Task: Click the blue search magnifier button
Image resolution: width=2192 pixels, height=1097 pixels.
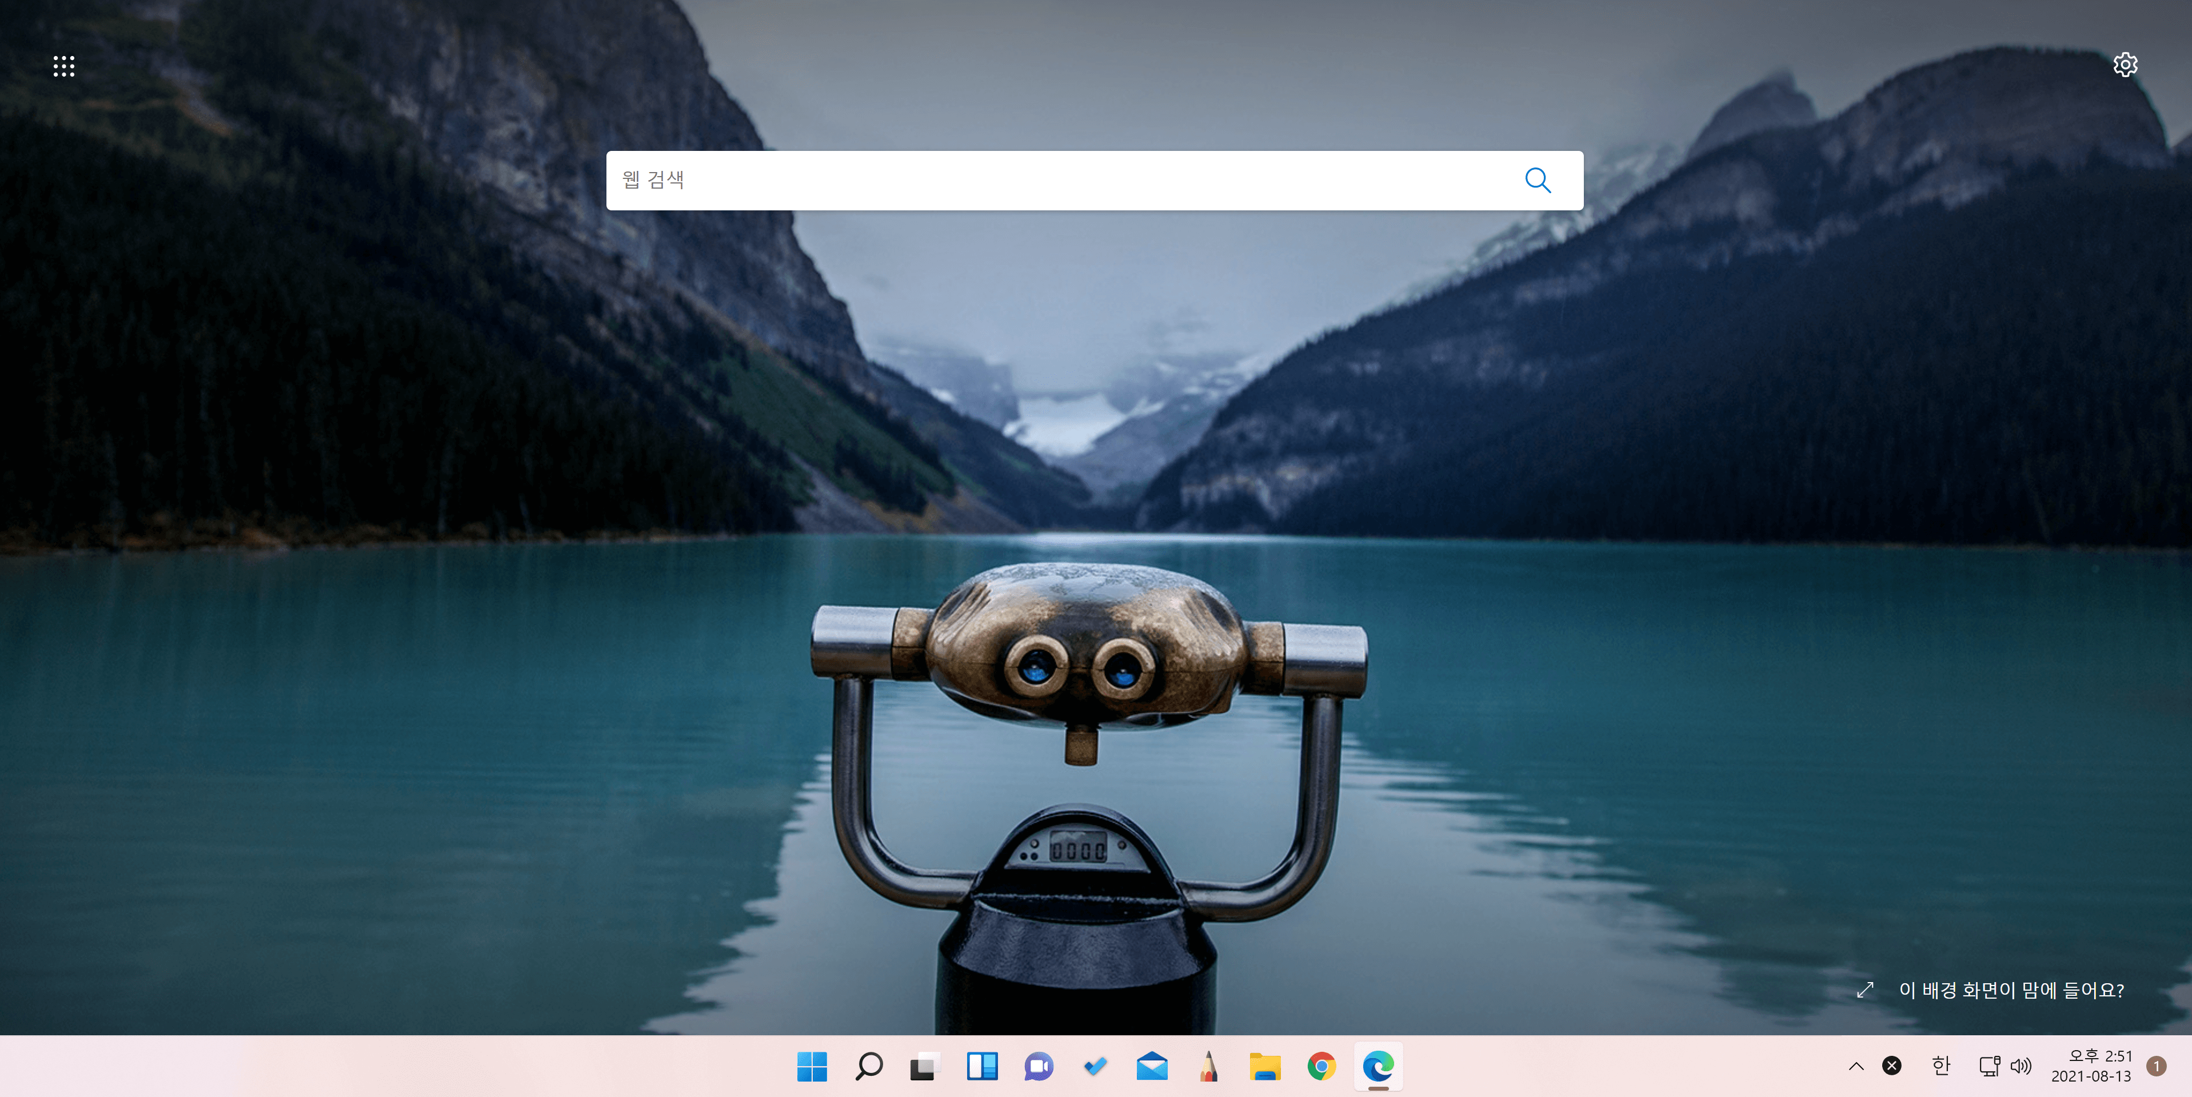Action: 1537,181
